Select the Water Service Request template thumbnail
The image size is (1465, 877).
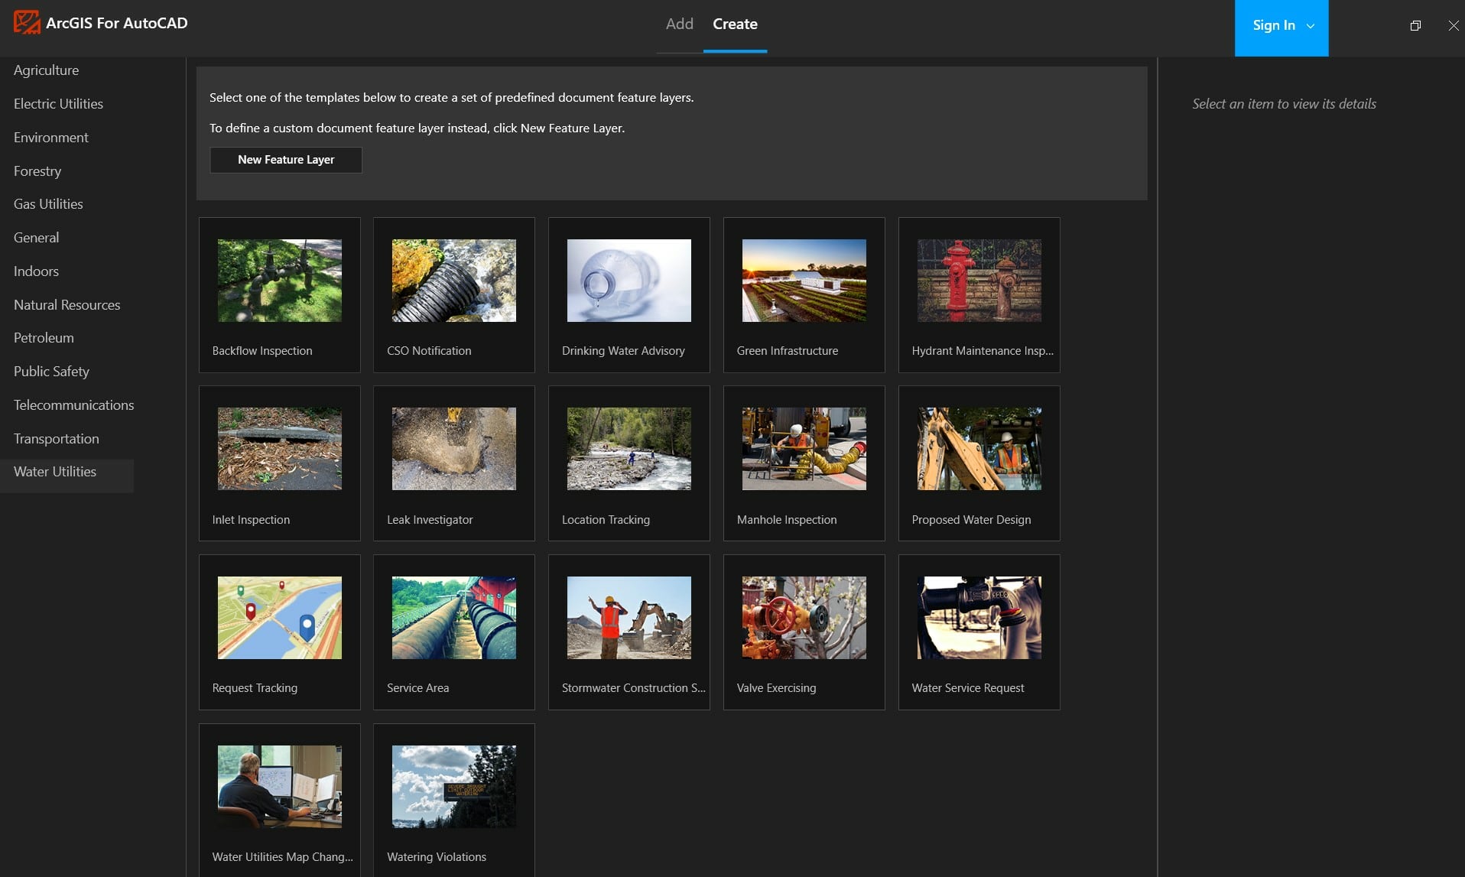pos(979,618)
